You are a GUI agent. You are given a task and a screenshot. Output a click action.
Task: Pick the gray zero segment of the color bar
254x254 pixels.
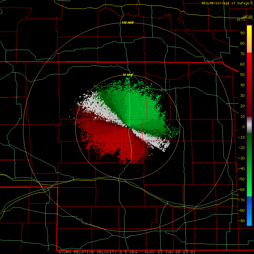click(x=249, y=125)
